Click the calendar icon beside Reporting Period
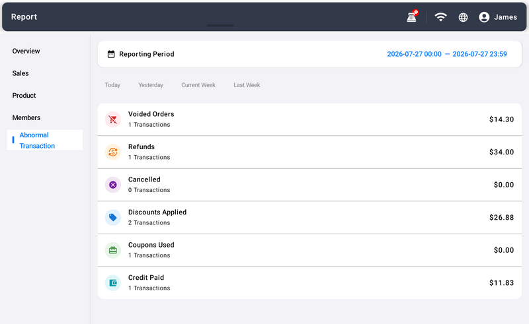This screenshot has height=324, width=529. [x=111, y=54]
